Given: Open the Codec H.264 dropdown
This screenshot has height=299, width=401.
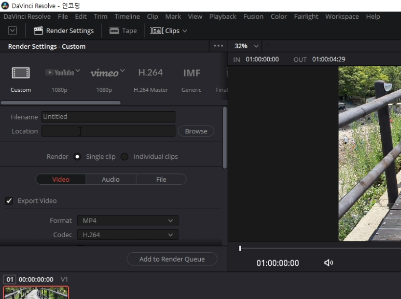Looking at the screenshot, I should [128, 235].
